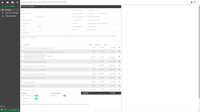Click the Rechnungsdatum field 27.01.2023
This screenshot has height=112, width=200.
[91, 10]
